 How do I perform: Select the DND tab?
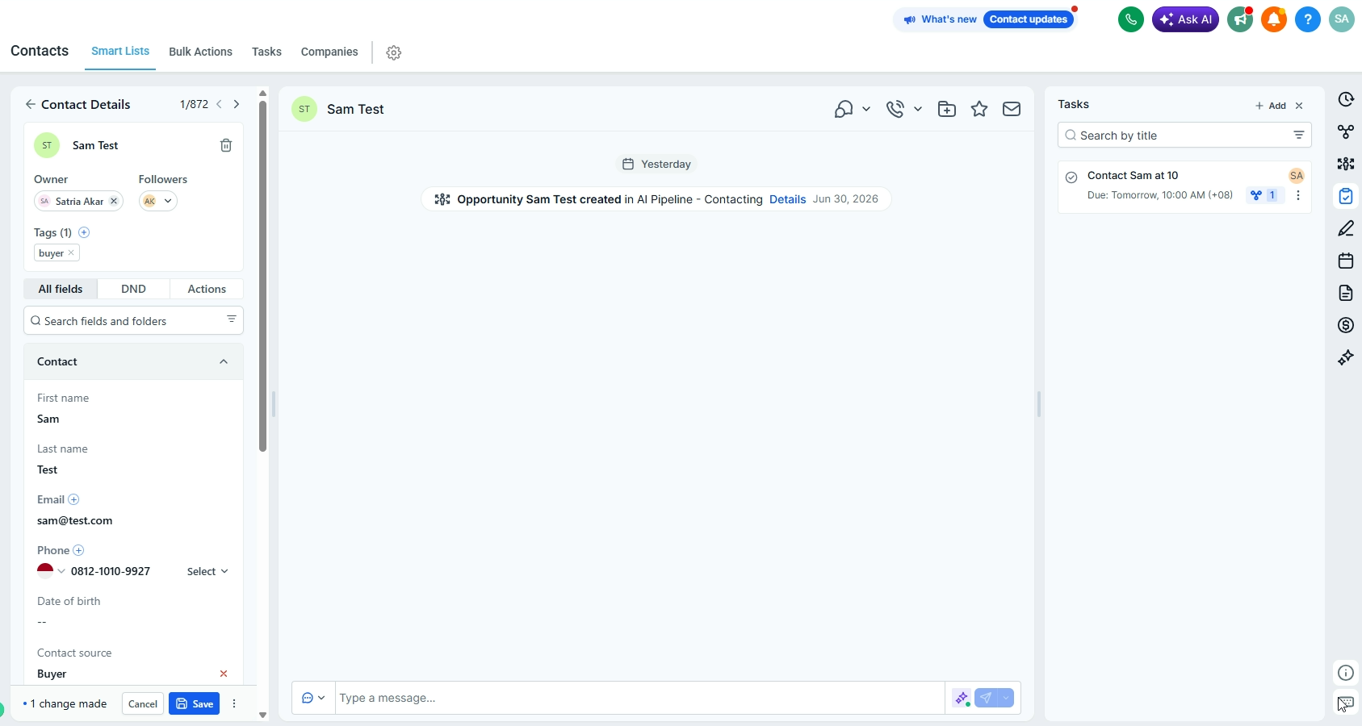(x=133, y=289)
